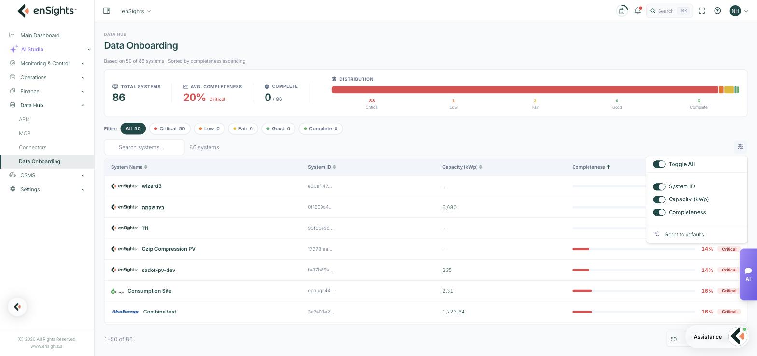Viewport: 757px width, 356px height.
Task: Open the notifications bell
Action: click(x=638, y=11)
